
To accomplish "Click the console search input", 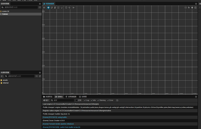I will (62, 100).
